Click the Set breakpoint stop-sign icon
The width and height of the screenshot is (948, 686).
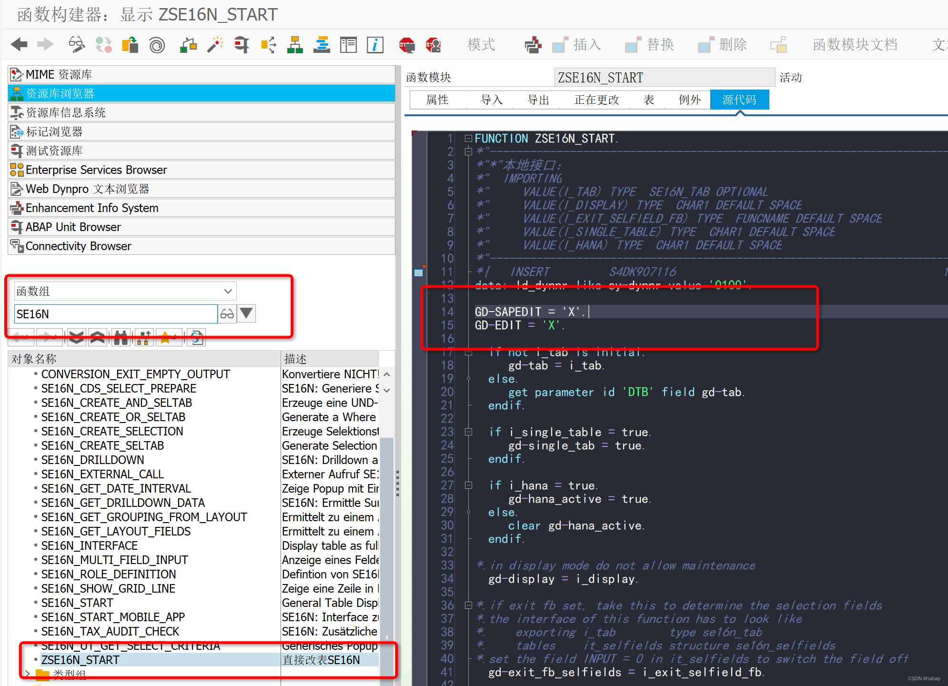coord(406,45)
